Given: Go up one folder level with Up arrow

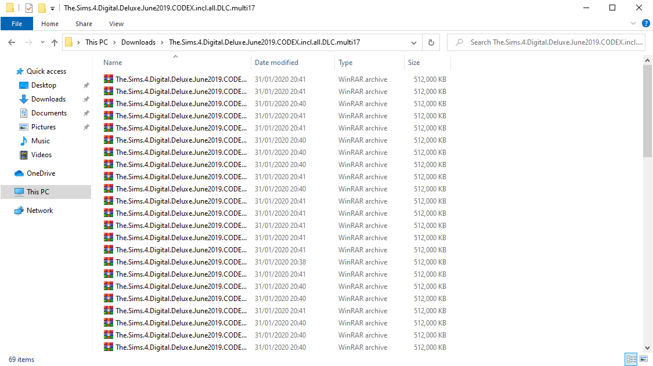Looking at the screenshot, I should (x=55, y=42).
